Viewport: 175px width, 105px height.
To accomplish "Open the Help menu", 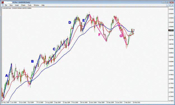I will tap(43, 5).
